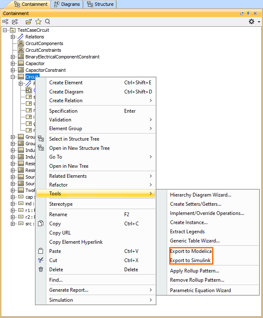Select Create Setters/Getters in Tools submenu
The height and width of the screenshot is (318, 263).
[x=208, y=204]
